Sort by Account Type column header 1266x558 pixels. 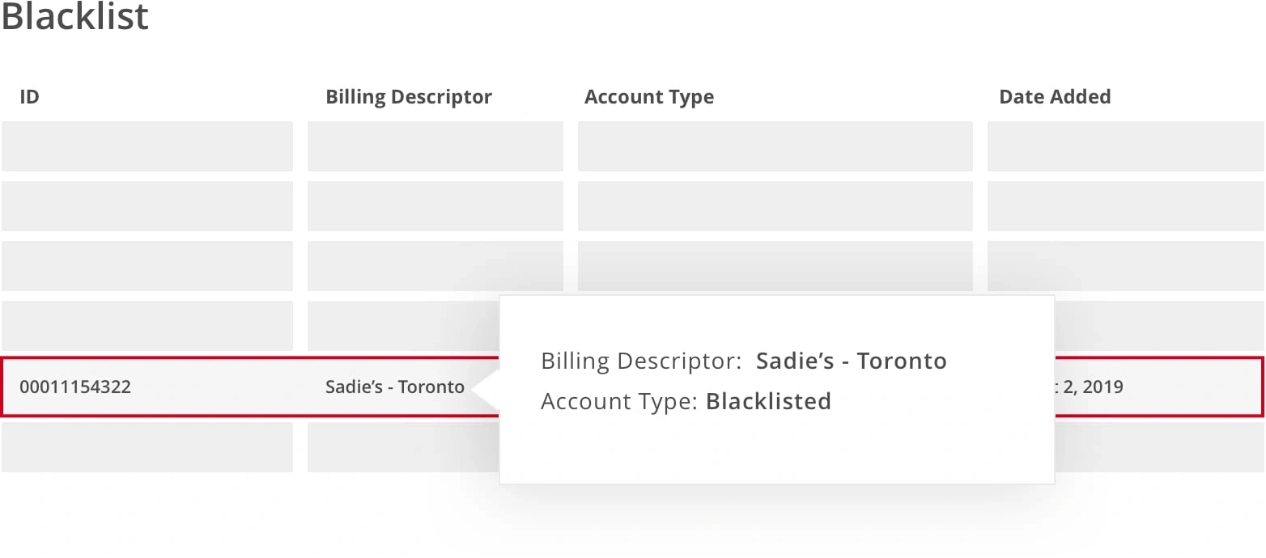[x=648, y=97]
